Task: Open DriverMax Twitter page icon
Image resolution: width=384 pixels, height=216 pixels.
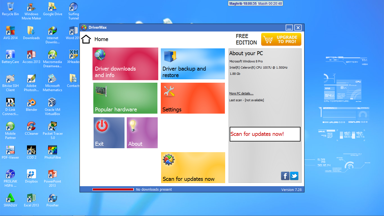Action: point(294,176)
